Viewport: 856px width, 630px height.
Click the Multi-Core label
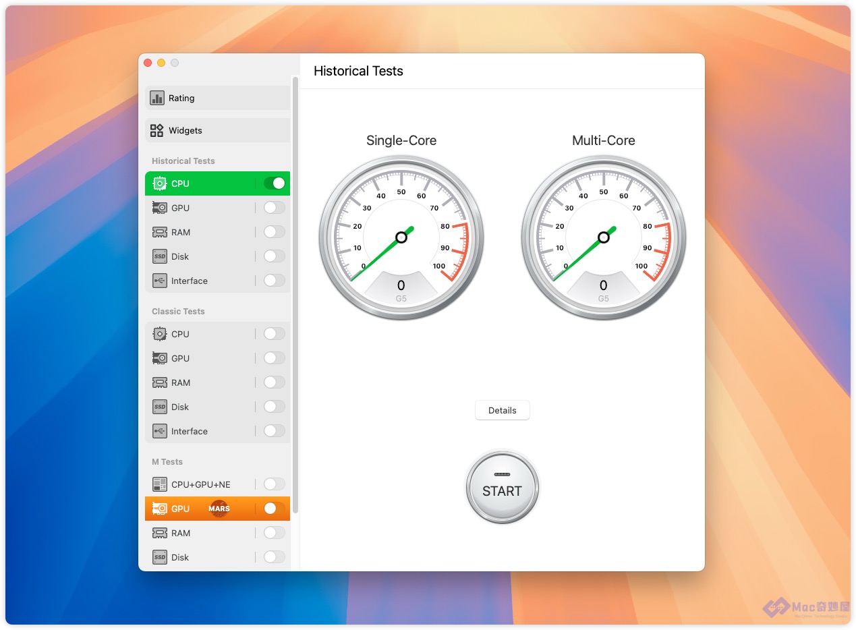coord(604,140)
